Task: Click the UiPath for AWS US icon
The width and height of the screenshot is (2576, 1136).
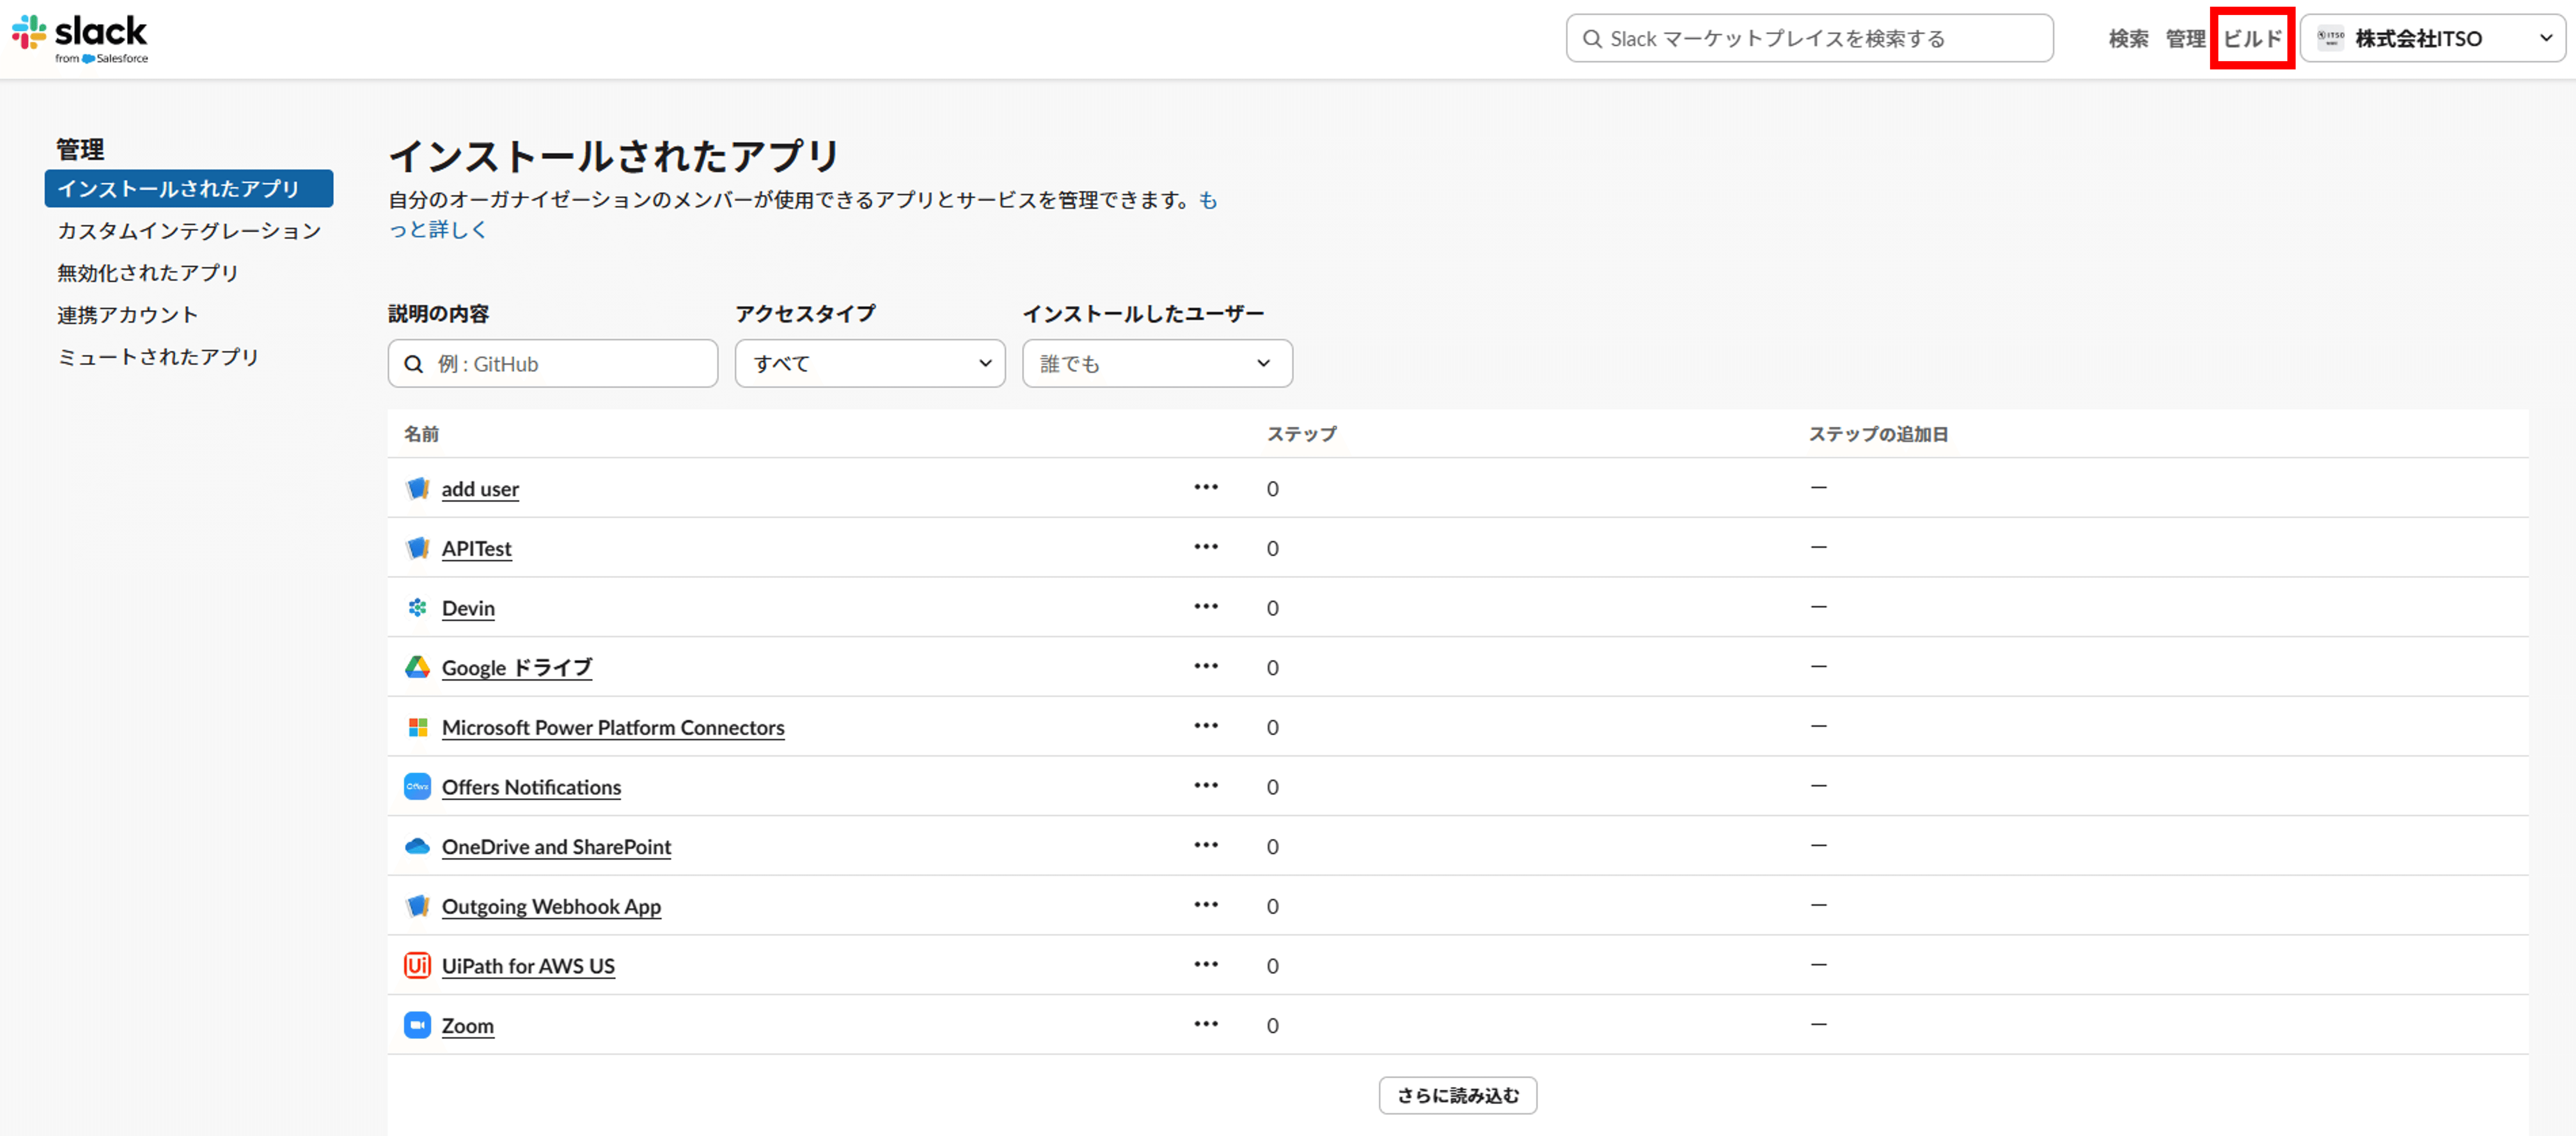Action: pos(417,965)
